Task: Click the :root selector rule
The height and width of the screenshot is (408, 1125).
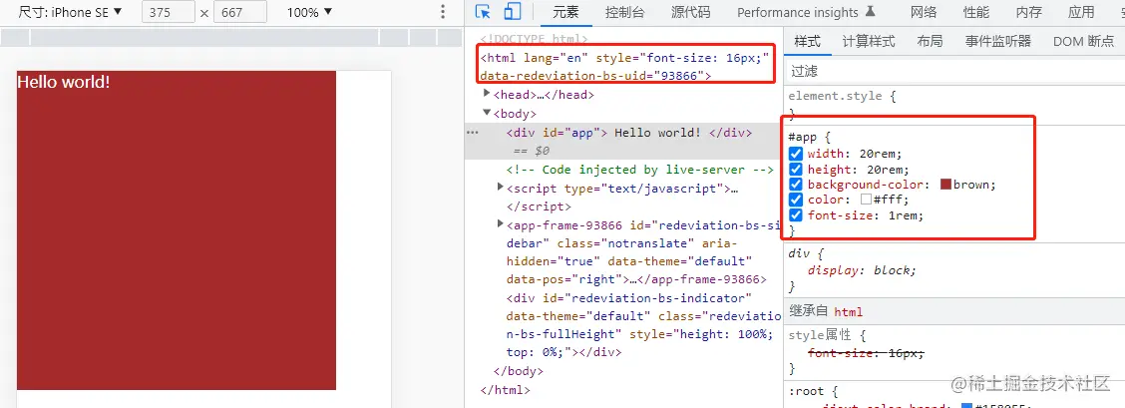Action: pos(806,393)
